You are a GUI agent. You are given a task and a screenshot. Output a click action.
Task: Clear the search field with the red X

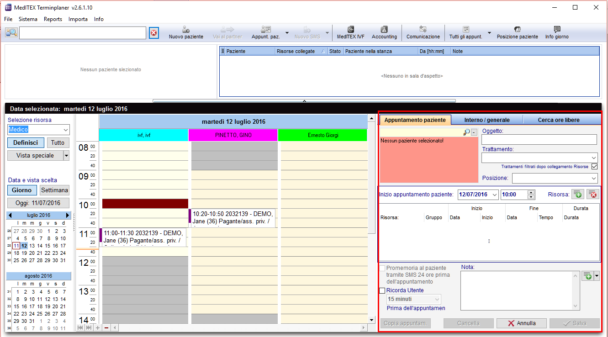[154, 33]
